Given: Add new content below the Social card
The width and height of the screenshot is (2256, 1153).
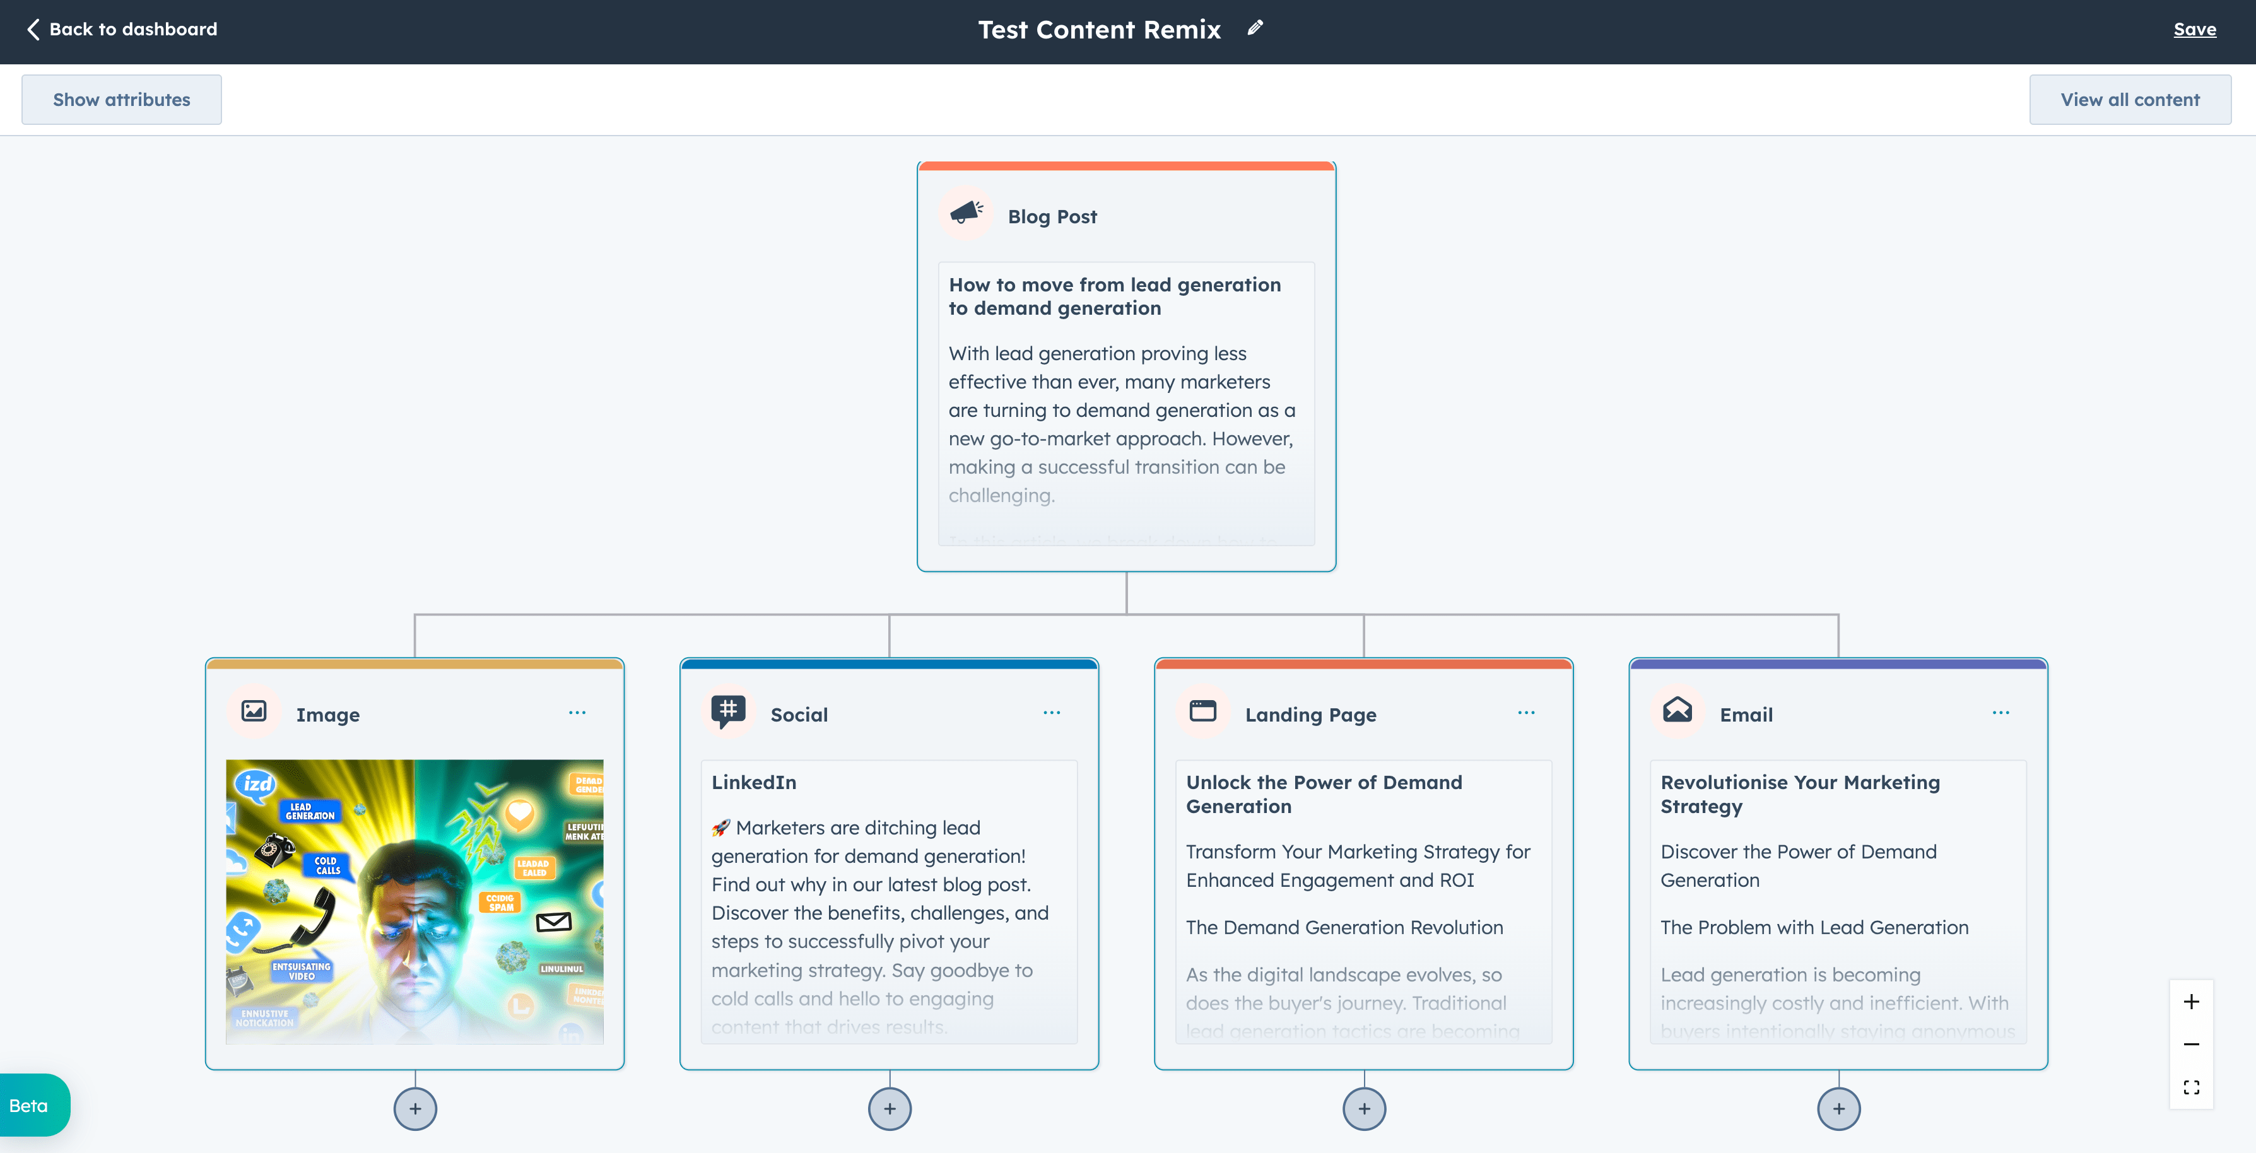Looking at the screenshot, I should 889,1108.
